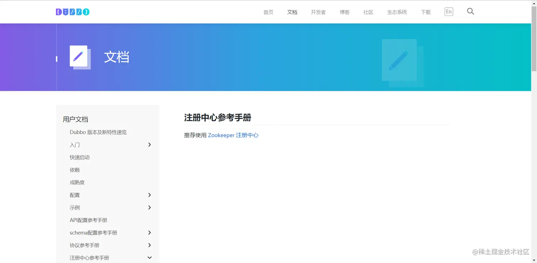Open 开发者 navigation item
The image size is (537, 263).
(x=318, y=12)
